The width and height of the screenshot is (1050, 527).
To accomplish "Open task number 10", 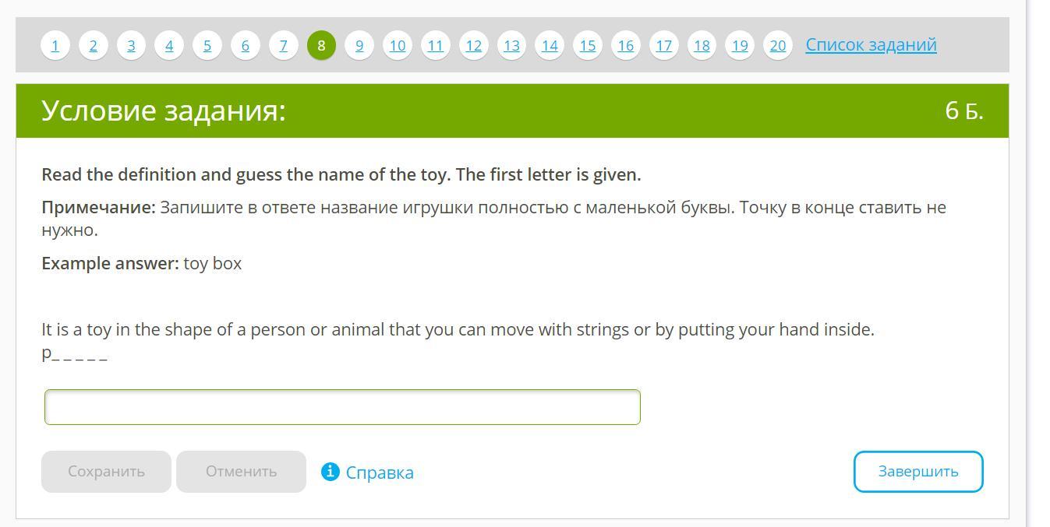I will 398,45.
